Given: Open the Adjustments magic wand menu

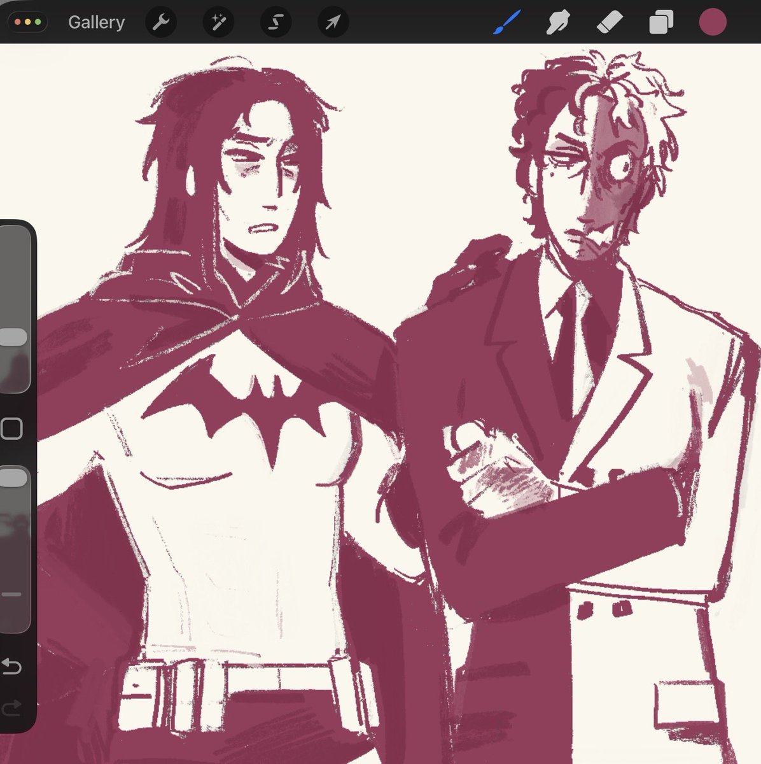Looking at the screenshot, I should coord(218,23).
